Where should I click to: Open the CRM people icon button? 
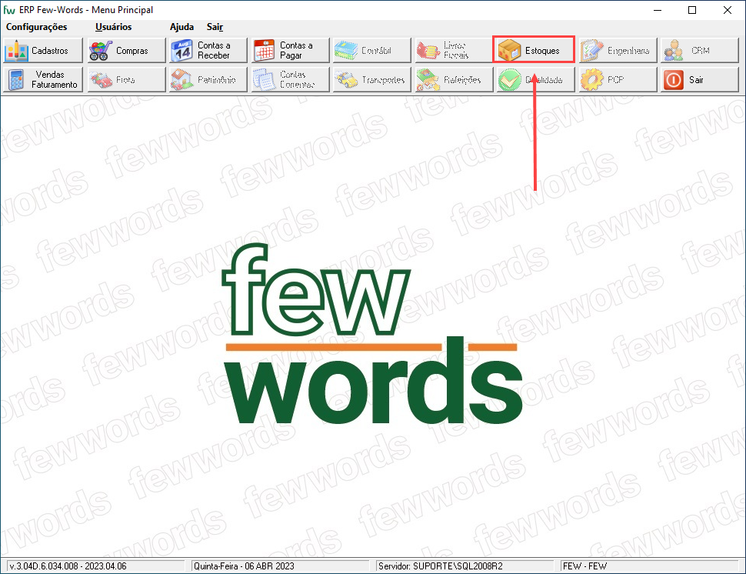(x=699, y=51)
